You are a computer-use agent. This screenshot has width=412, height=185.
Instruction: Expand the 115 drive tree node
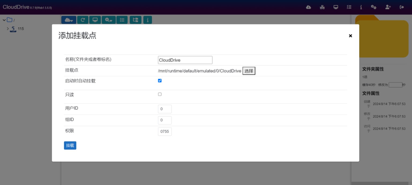click(8, 29)
